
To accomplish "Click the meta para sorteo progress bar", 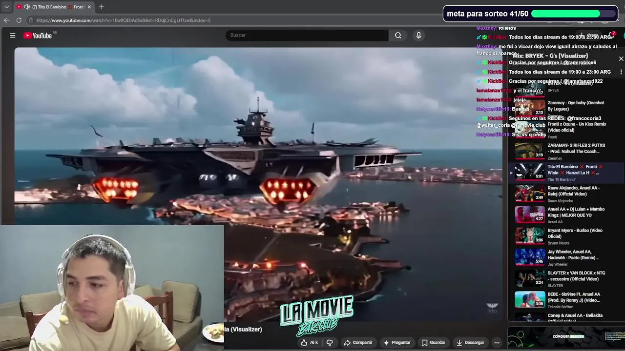I will coord(574,14).
